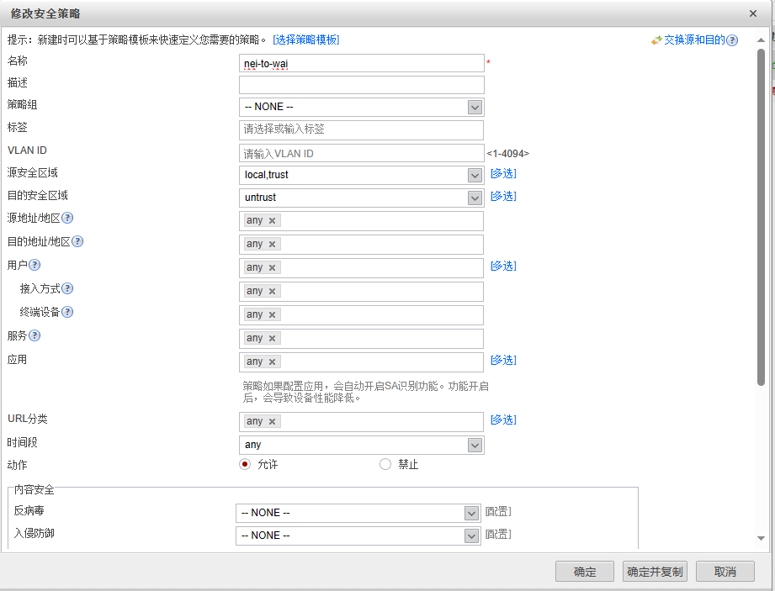The height and width of the screenshot is (591, 775).
Task: Remove 'any' tag in 终端设备 field
Action: pyautogui.click(x=272, y=314)
